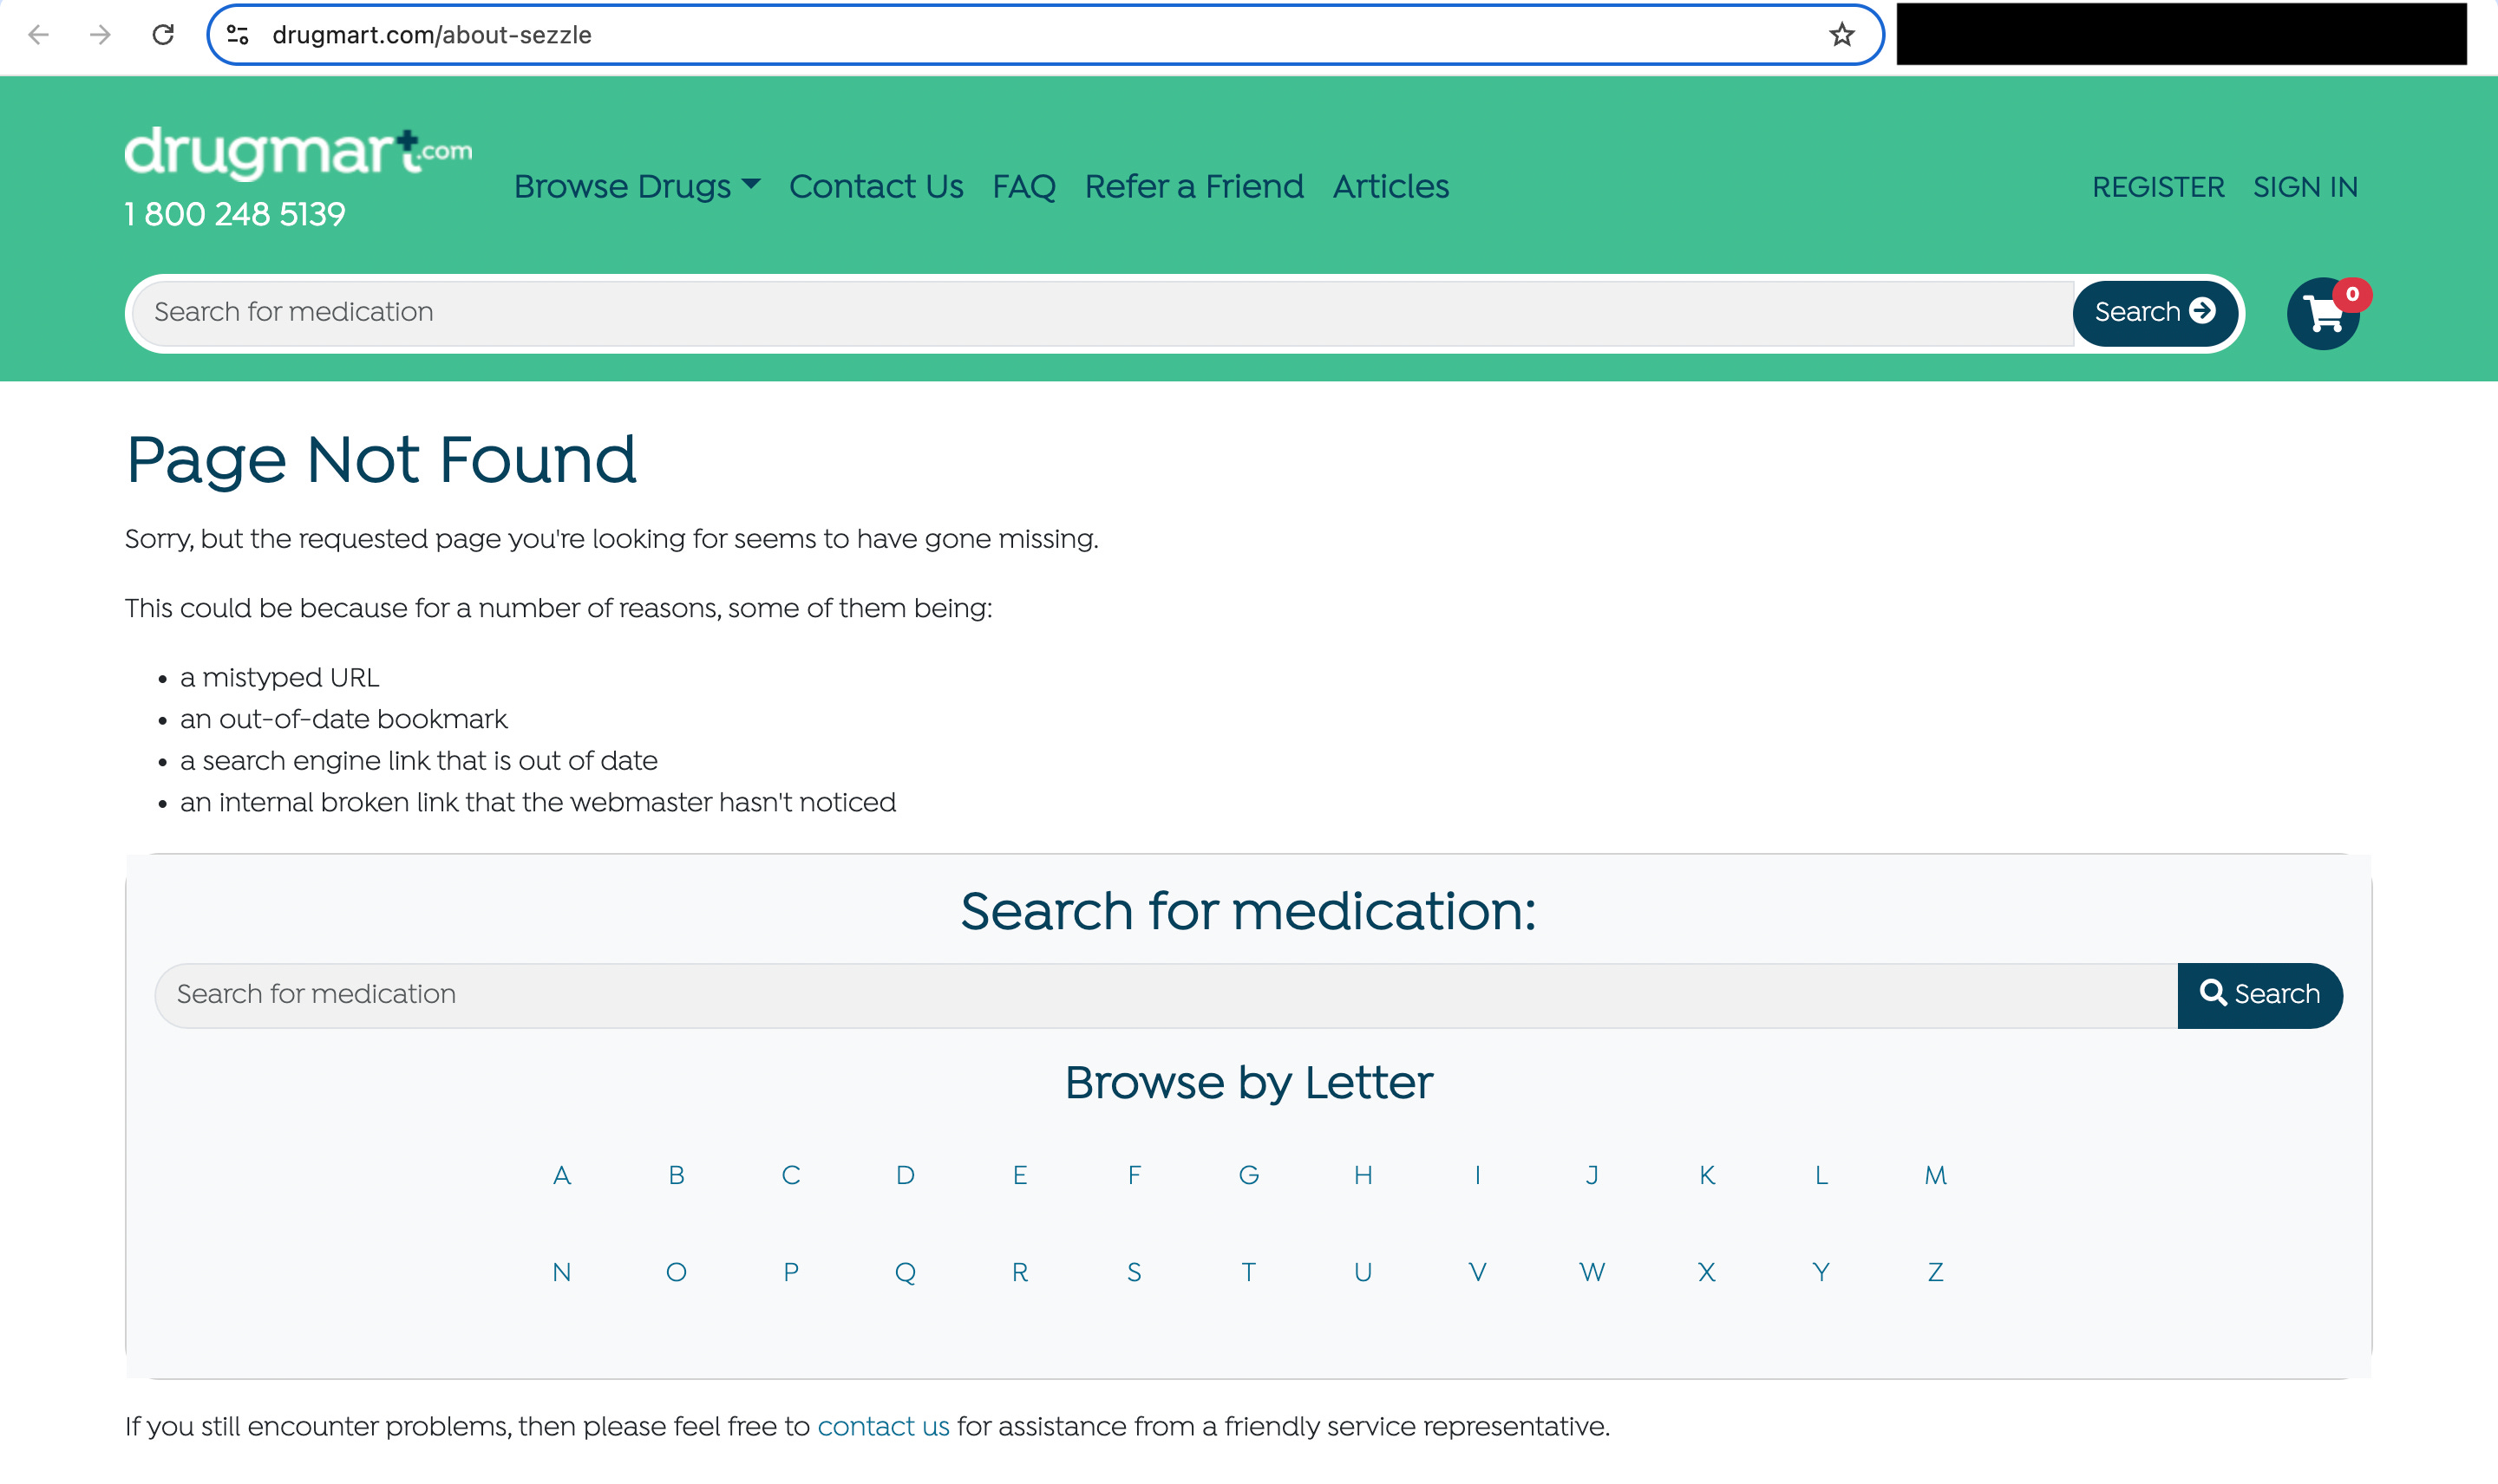Click the drugmart.com logo
The height and width of the screenshot is (1484, 2498).
click(298, 154)
